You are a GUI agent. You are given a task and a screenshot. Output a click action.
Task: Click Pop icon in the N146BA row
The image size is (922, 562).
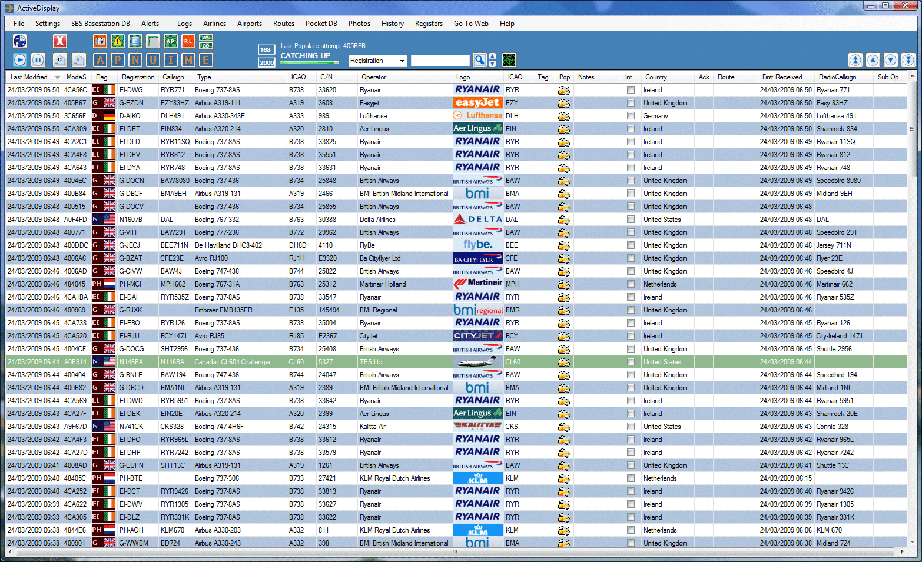[x=564, y=362]
